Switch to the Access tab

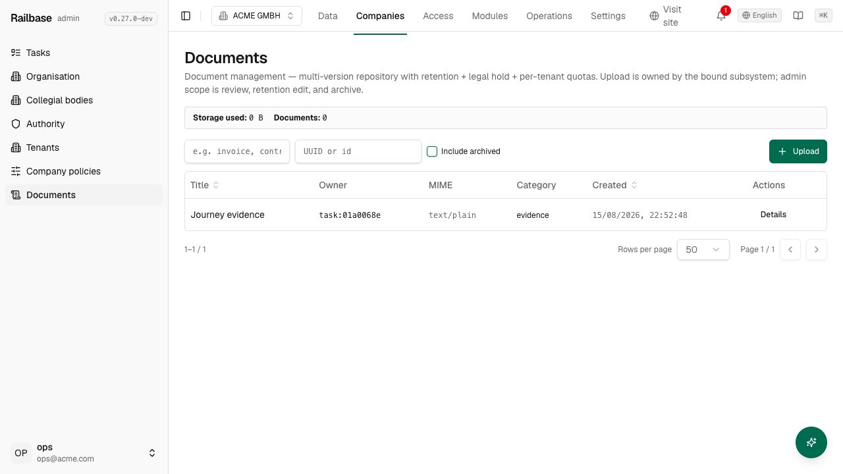tap(438, 16)
